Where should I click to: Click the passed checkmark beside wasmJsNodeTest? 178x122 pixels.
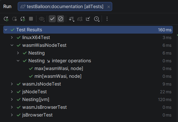pos(18,84)
